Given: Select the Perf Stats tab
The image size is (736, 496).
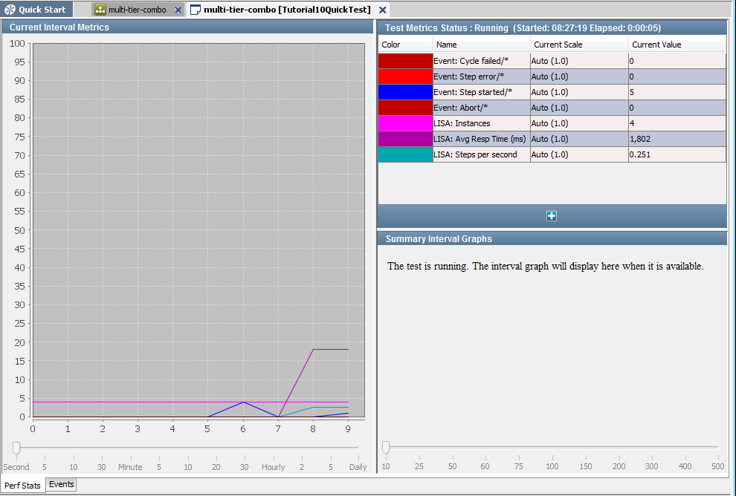Looking at the screenshot, I should click(23, 485).
